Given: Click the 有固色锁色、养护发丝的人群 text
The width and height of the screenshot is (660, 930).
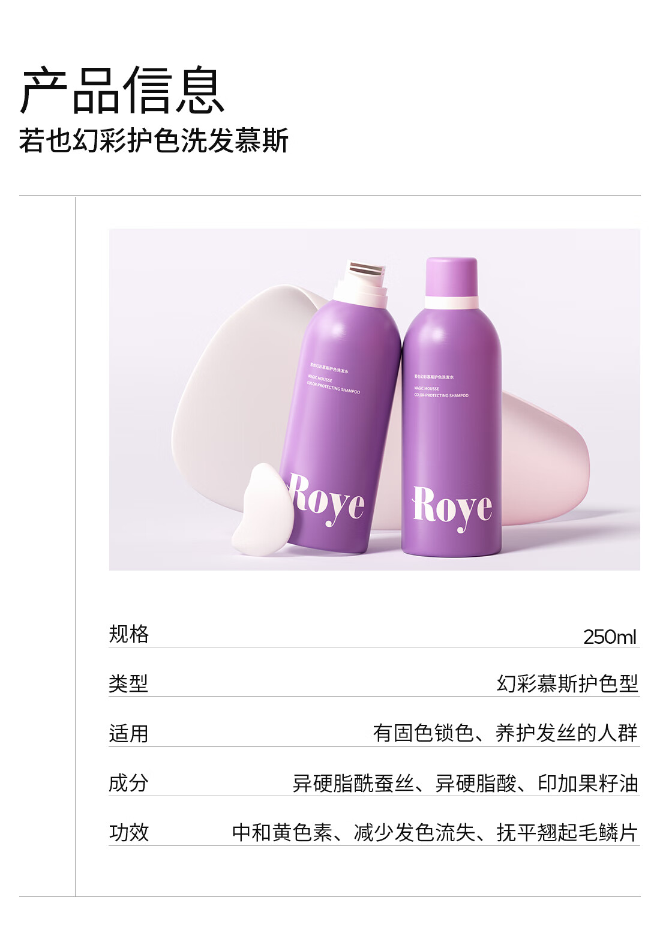Looking at the screenshot, I should click(505, 733).
